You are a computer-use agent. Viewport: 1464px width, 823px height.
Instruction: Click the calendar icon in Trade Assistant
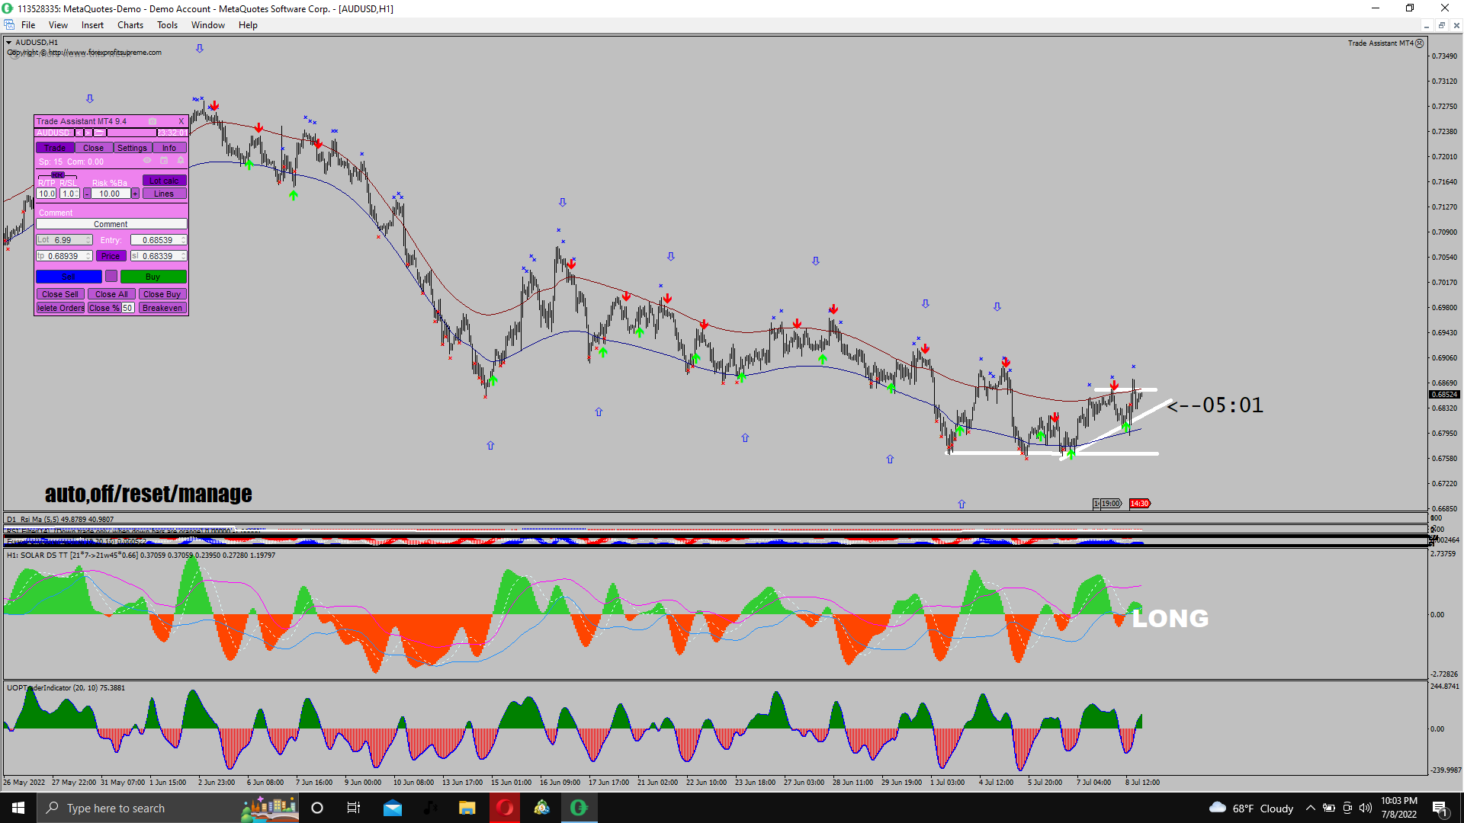click(x=164, y=161)
